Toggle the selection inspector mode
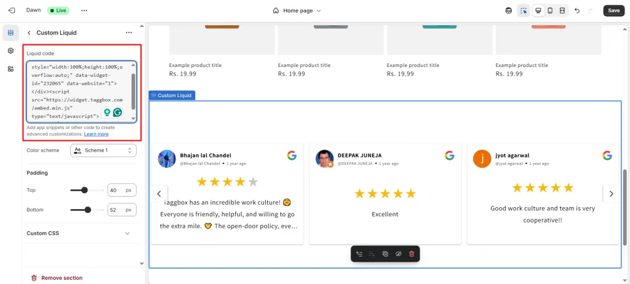The image size is (630, 284). point(523,10)
